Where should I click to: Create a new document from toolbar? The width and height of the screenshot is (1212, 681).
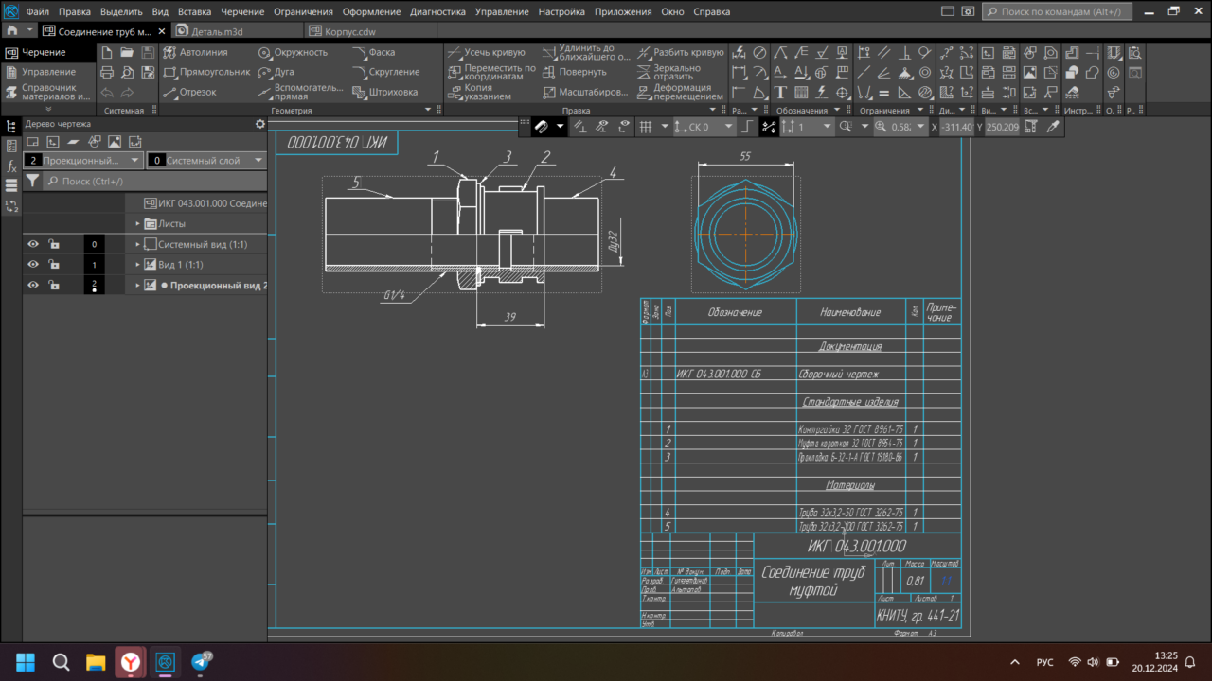tap(107, 52)
